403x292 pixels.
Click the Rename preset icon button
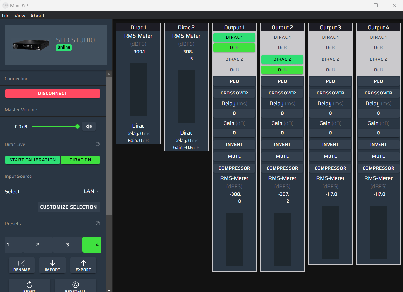22,265
